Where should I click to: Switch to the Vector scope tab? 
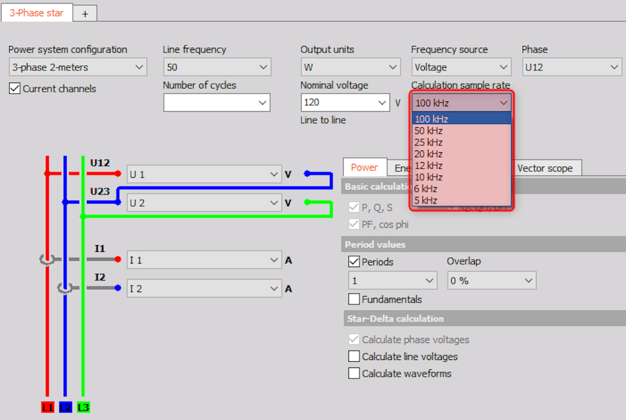[x=545, y=168]
